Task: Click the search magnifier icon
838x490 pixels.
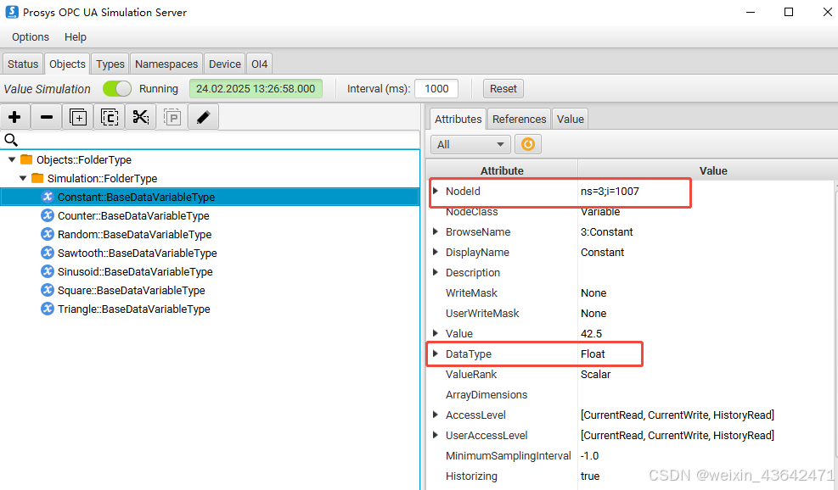Action: (11, 140)
